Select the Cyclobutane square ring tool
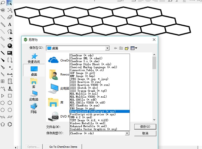The height and width of the screenshot is (149, 202). pyautogui.click(x=9, y=96)
